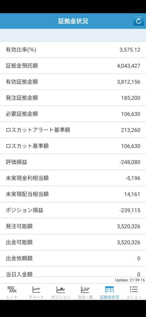Tap the ポジション損益 row
This screenshot has width=146, height=317.
coord(73,210)
